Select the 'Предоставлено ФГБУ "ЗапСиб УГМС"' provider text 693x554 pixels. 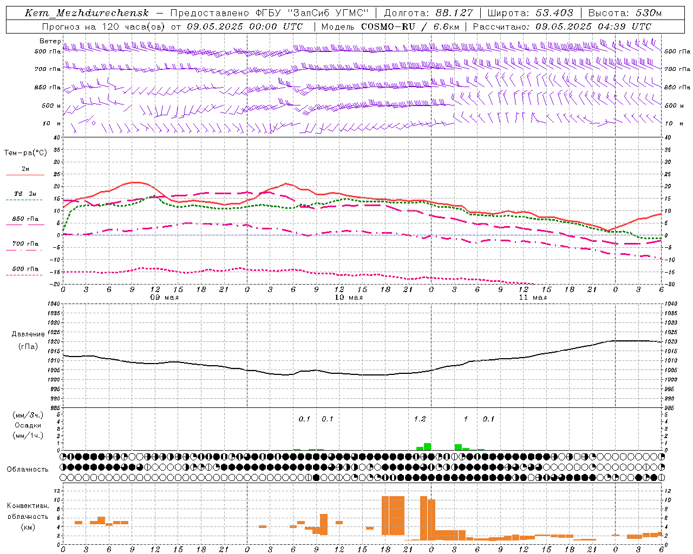tap(269, 13)
